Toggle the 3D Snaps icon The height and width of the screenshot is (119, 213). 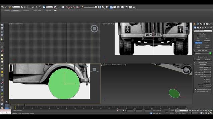[x=67, y=7]
